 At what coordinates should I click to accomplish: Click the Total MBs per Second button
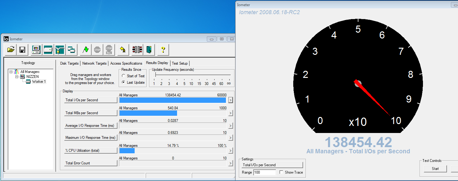coord(91,113)
